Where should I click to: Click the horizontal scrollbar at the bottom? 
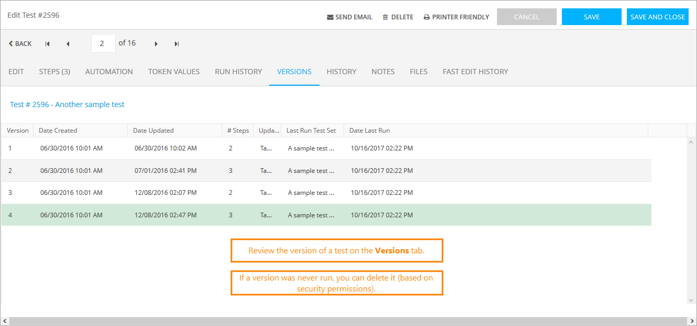pyautogui.click(x=346, y=321)
